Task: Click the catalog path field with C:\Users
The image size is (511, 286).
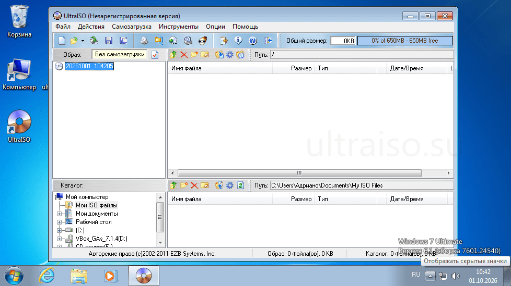Action: tap(362, 185)
